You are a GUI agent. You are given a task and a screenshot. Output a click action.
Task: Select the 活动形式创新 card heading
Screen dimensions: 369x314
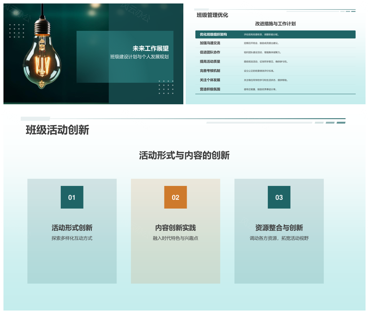pyautogui.click(x=72, y=228)
